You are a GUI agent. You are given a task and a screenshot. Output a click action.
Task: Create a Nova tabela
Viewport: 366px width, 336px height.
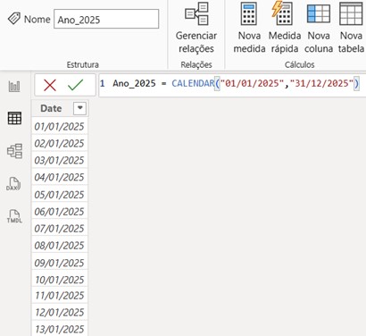pos(351,28)
